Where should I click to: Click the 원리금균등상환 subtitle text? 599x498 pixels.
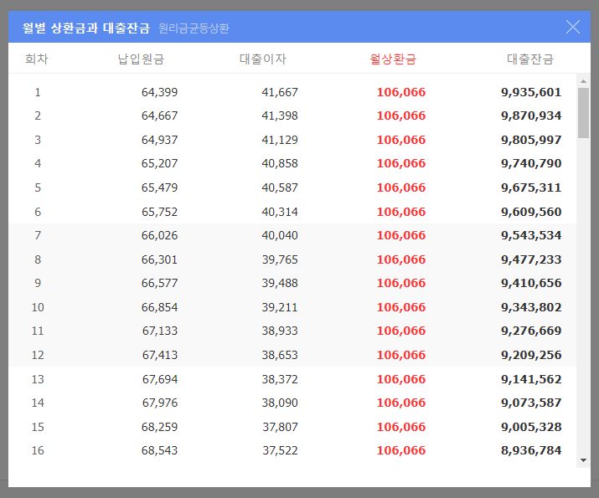[194, 28]
